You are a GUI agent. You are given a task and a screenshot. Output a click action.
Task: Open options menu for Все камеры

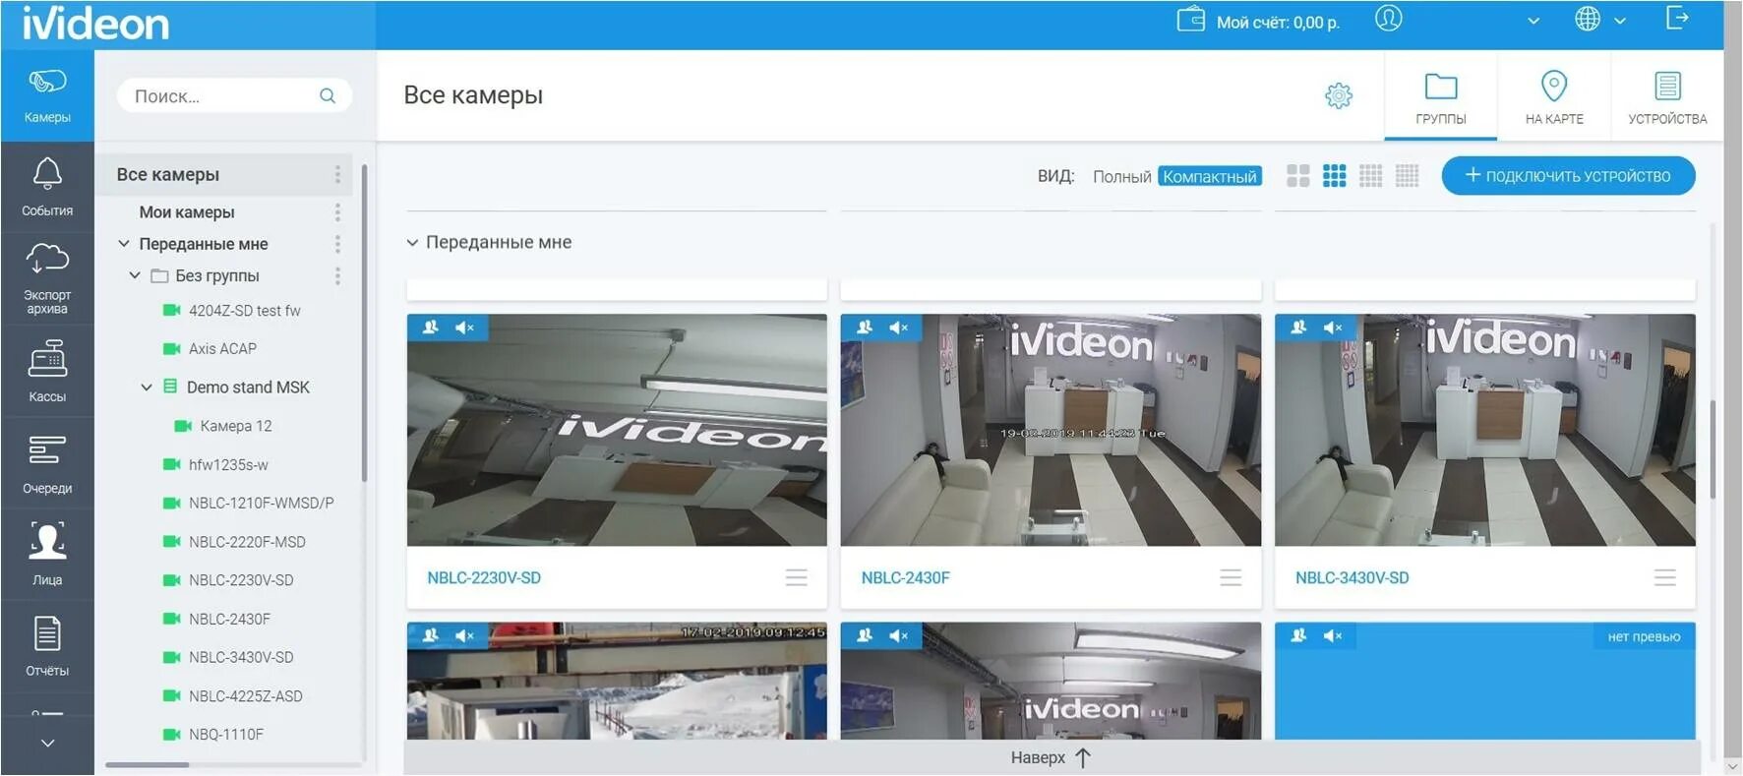coord(337,174)
